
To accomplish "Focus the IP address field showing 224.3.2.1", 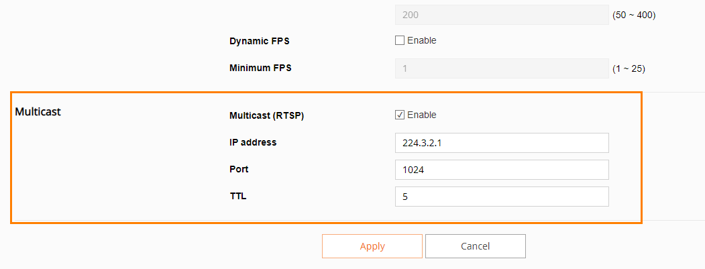I will 502,143.
